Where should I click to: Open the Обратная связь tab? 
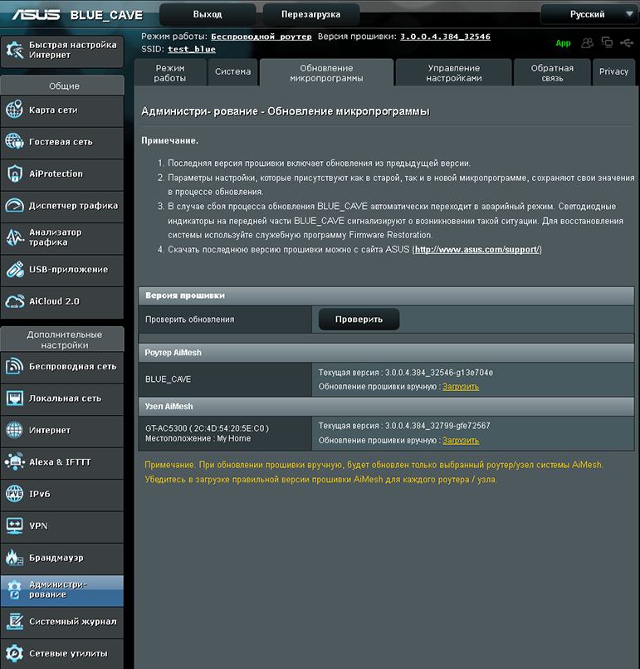click(552, 73)
